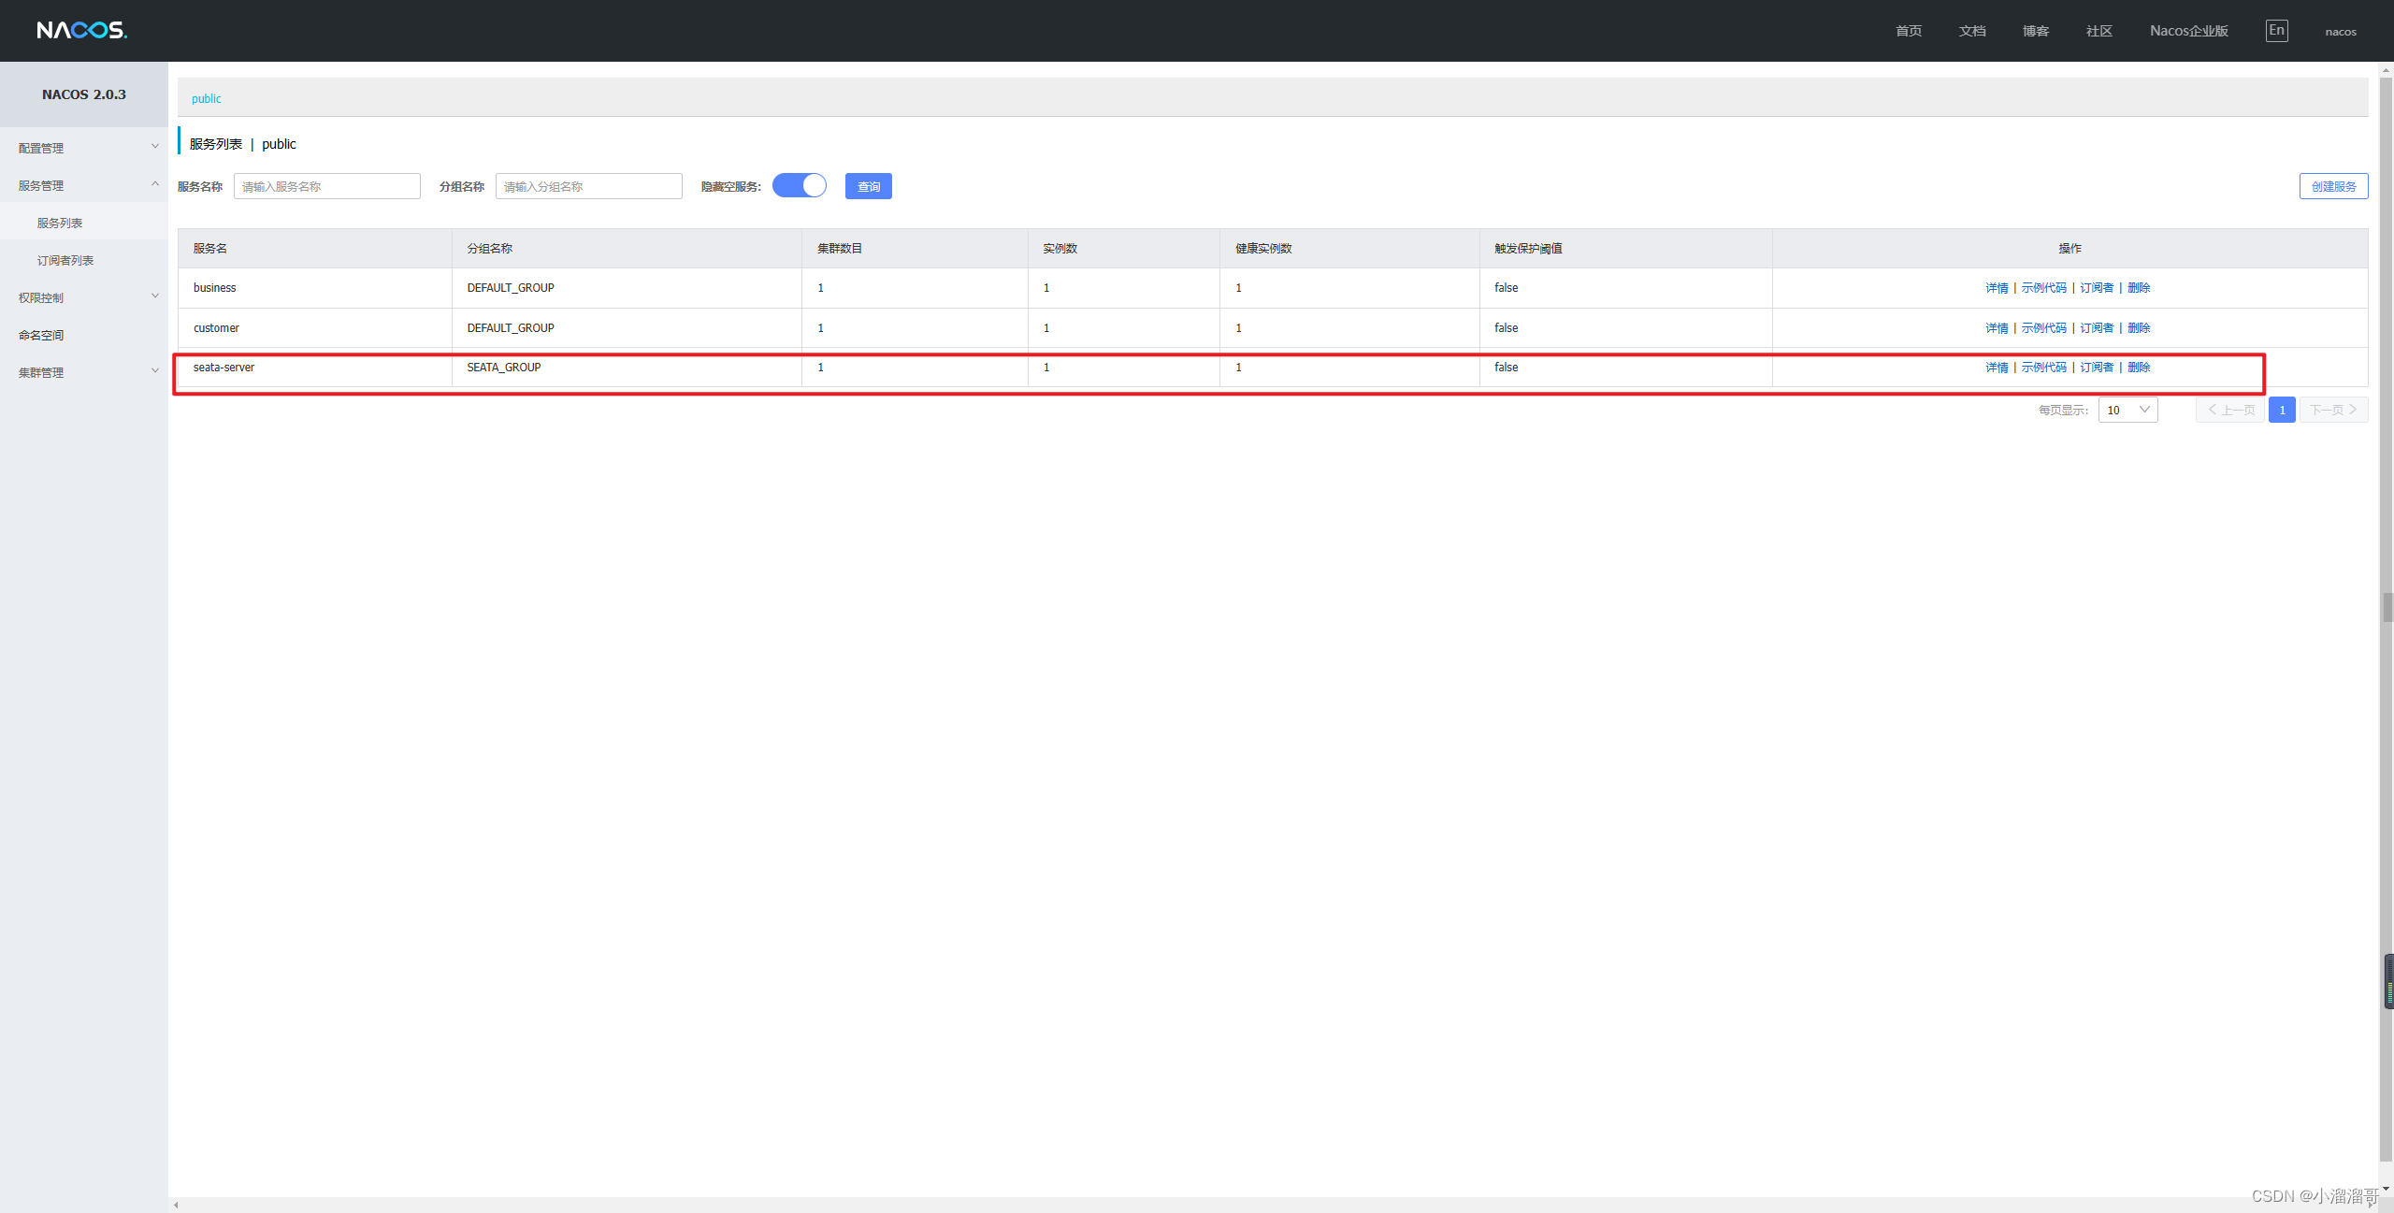Open the page size dropdown showing 10
The width and height of the screenshot is (2394, 1213).
pyautogui.click(x=2127, y=410)
